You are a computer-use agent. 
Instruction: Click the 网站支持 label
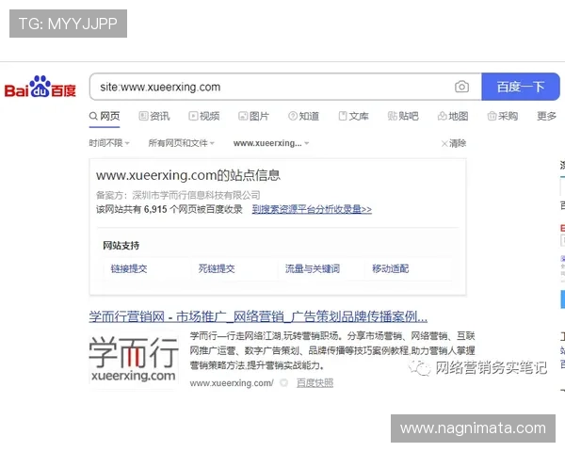pyautogui.click(x=121, y=246)
